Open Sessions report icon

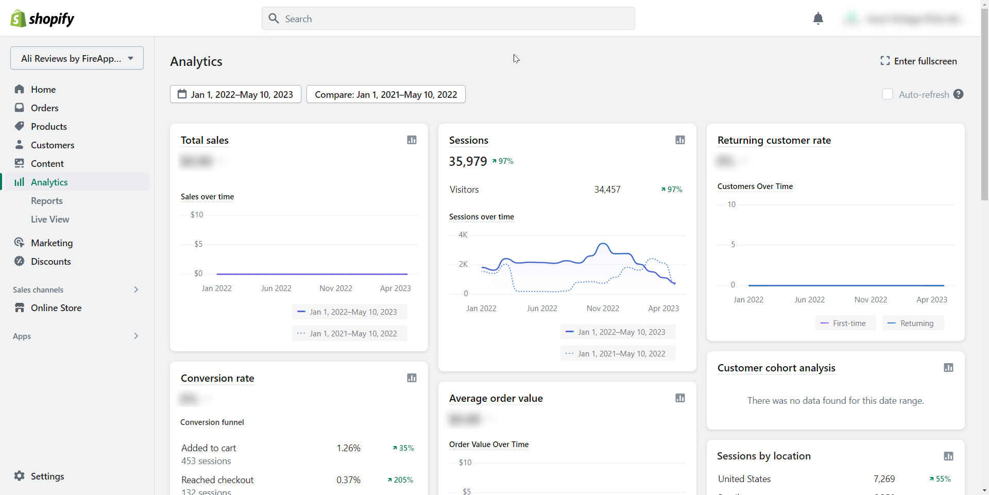click(x=680, y=140)
